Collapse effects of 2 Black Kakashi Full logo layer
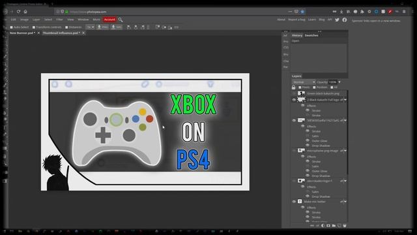 click(345, 100)
